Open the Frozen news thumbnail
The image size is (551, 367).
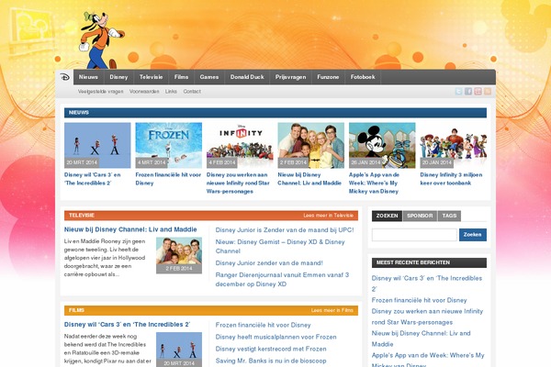coord(169,145)
